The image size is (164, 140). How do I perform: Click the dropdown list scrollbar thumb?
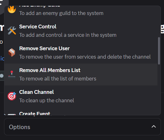pyautogui.click(x=159, y=51)
